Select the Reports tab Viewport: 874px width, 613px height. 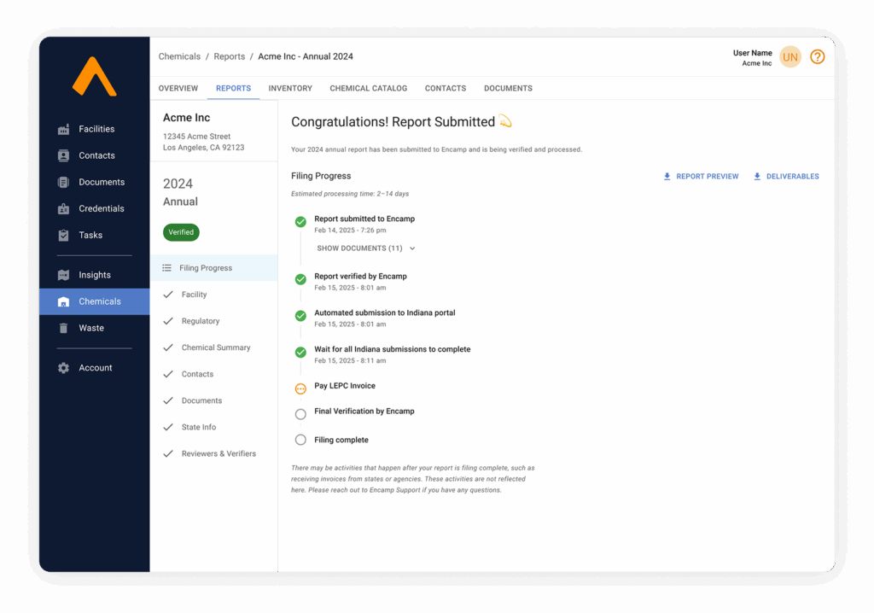[233, 88]
